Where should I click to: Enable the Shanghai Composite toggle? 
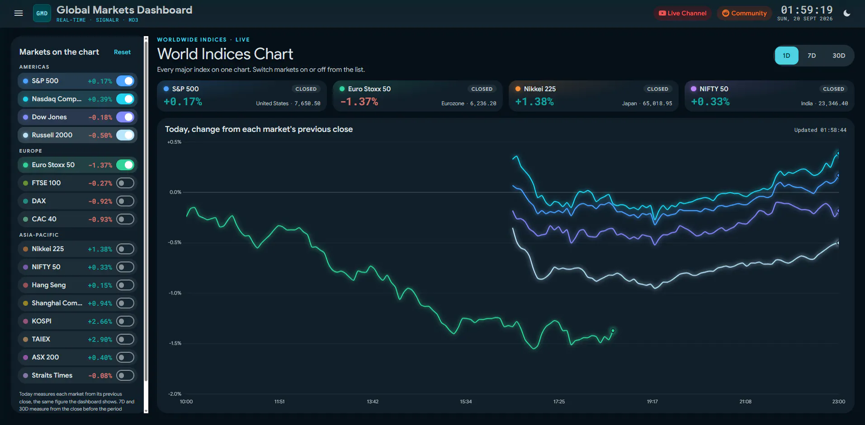point(125,303)
